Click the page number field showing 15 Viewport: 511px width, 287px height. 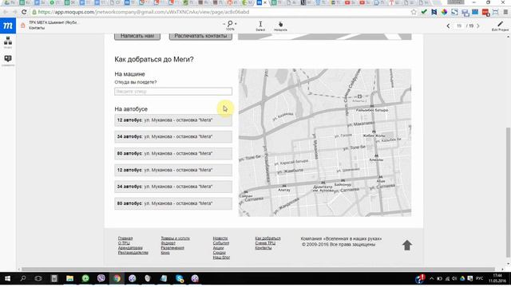click(459, 26)
